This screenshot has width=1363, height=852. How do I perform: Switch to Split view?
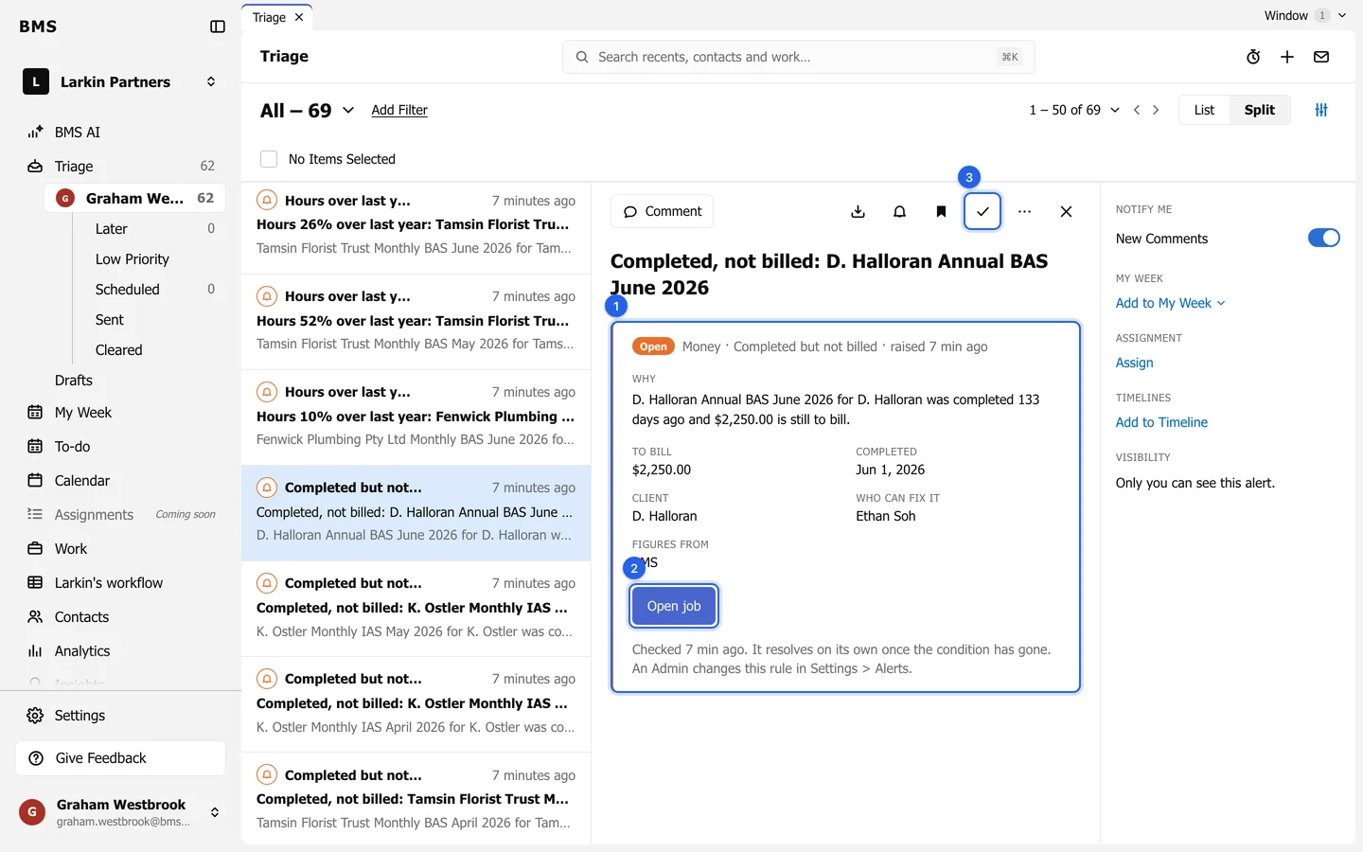point(1260,110)
